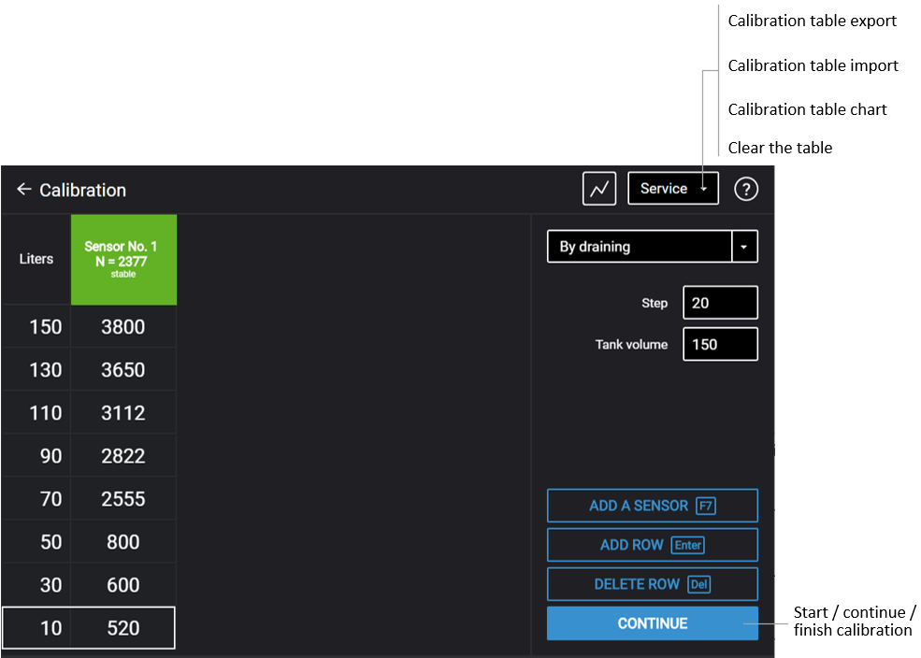Select the 150 liters cell
The width and height of the screenshot is (921, 658).
click(36, 326)
